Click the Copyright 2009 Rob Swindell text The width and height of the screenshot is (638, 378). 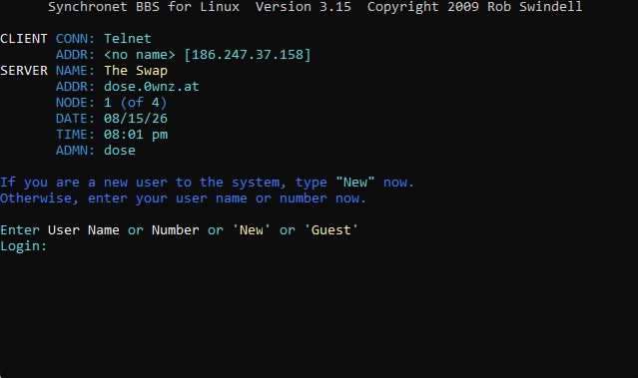tap(474, 7)
